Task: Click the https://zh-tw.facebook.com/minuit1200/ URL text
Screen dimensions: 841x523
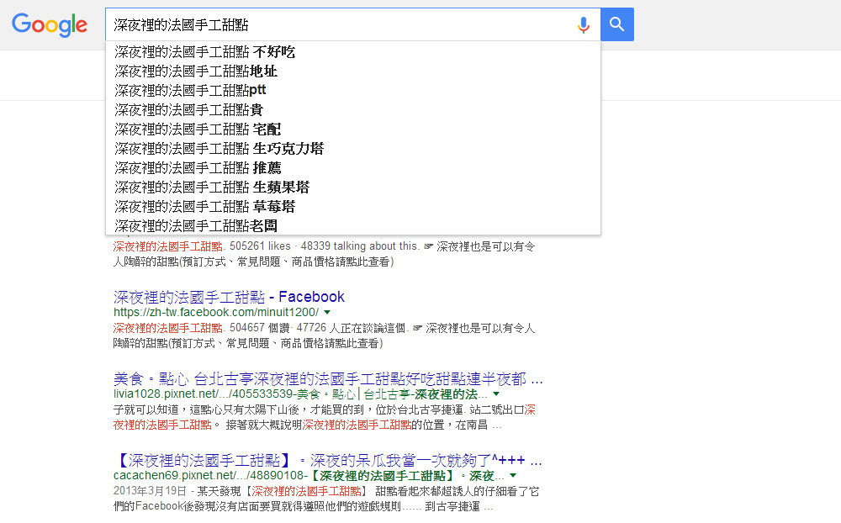Action: click(216, 312)
